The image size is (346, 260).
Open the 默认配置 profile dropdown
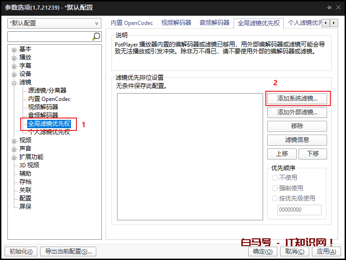click(54, 23)
